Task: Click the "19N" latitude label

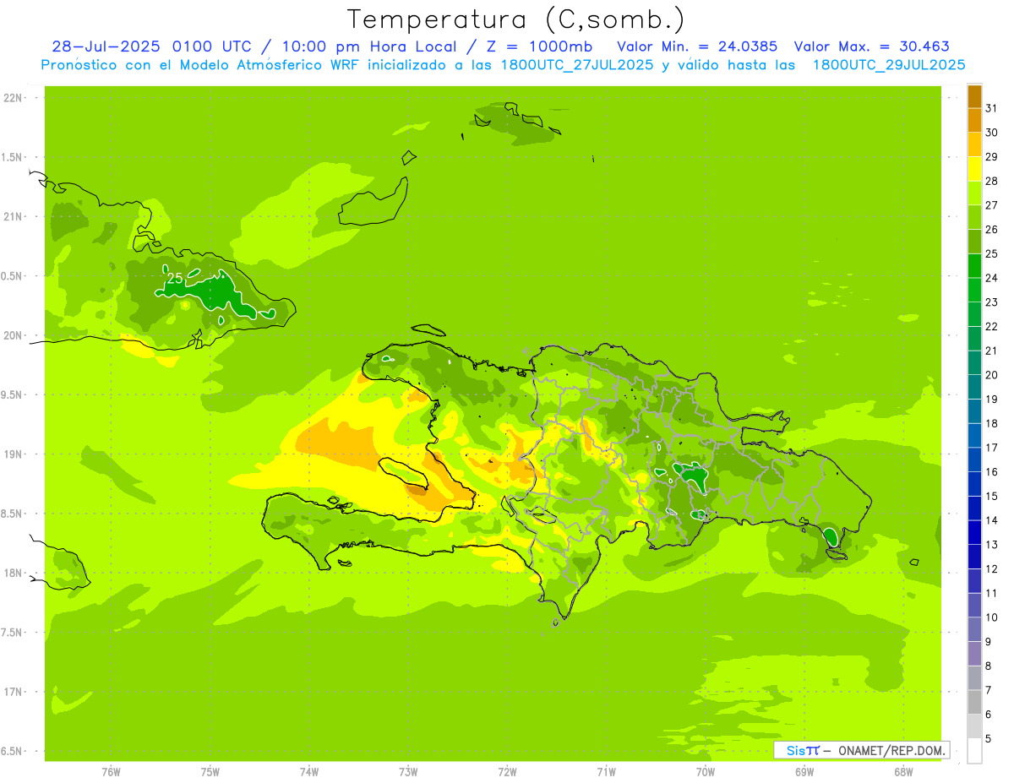Action: (x=13, y=454)
